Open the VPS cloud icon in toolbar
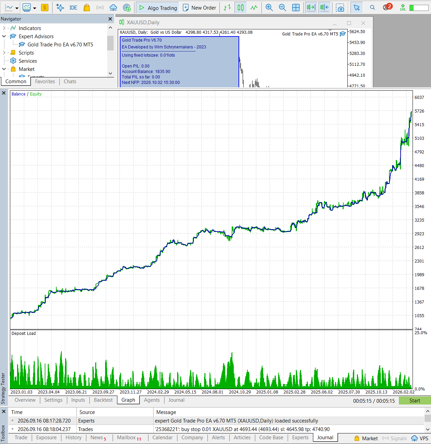 113,8
